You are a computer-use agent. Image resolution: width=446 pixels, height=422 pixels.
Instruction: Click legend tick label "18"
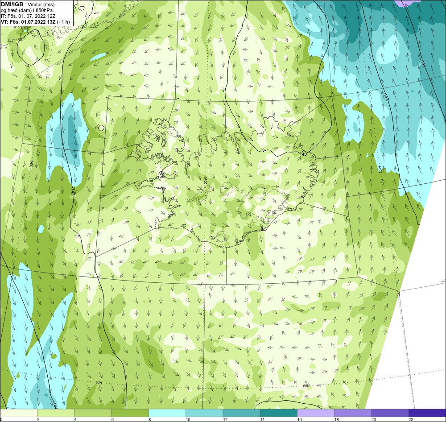(x=336, y=419)
